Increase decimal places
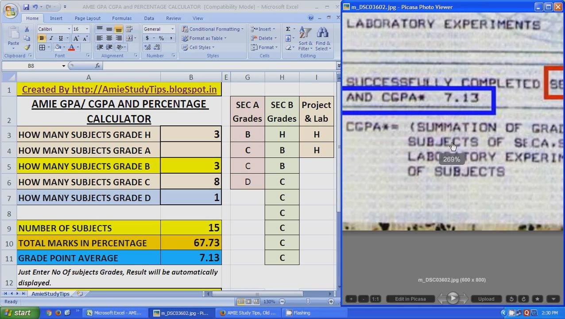This screenshot has width=565, height=319. point(147,47)
